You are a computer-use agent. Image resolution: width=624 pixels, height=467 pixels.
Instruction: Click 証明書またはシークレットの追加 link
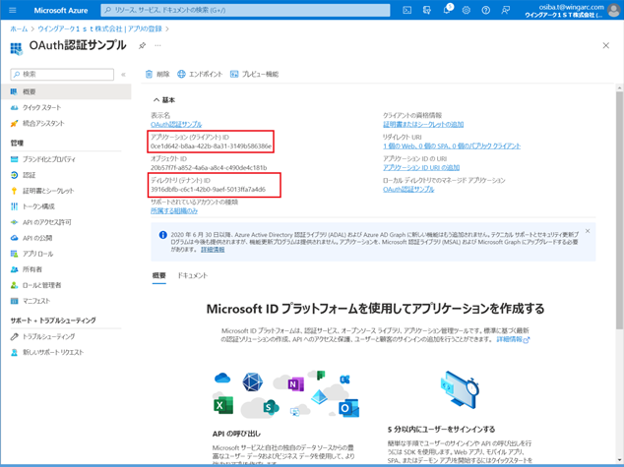(423, 125)
